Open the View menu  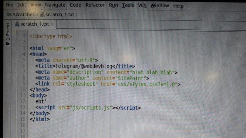pyautogui.click(x=36, y=5)
